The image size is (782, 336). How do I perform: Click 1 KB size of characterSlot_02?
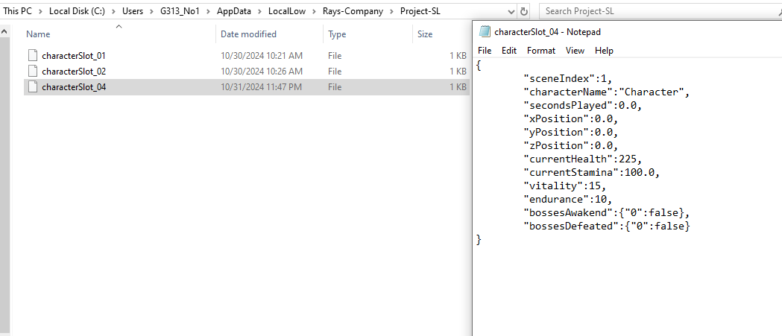click(x=458, y=72)
